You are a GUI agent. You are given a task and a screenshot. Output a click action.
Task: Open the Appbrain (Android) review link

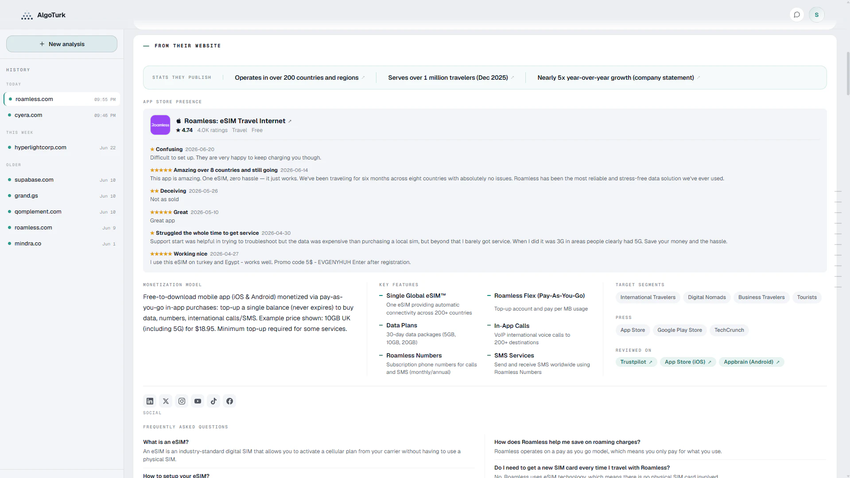[x=751, y=362]
